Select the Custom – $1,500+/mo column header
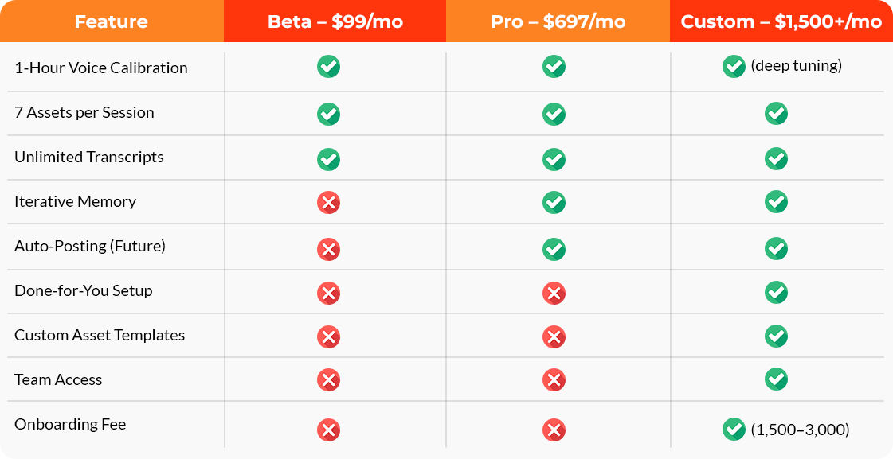The width and height of the screenshot is (893, 459). point(781,21)
